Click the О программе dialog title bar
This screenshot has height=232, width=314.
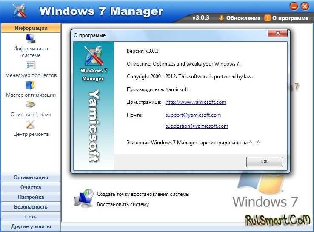tap(169, 35)
